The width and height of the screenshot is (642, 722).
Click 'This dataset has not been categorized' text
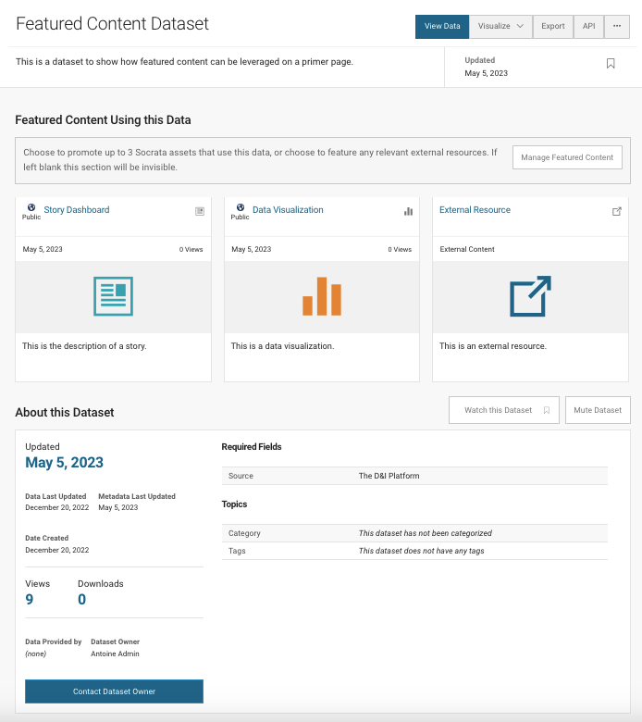[426, 533]
